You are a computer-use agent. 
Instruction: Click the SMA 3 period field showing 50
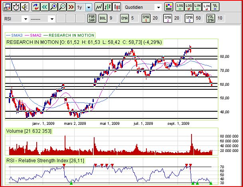[x=199, y=18]
